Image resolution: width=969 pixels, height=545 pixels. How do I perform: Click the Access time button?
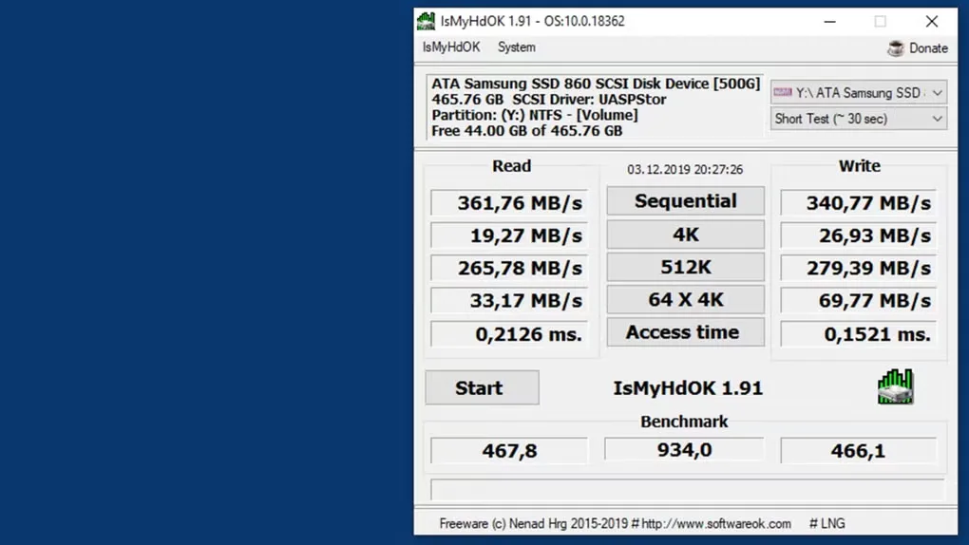point(685,332)
